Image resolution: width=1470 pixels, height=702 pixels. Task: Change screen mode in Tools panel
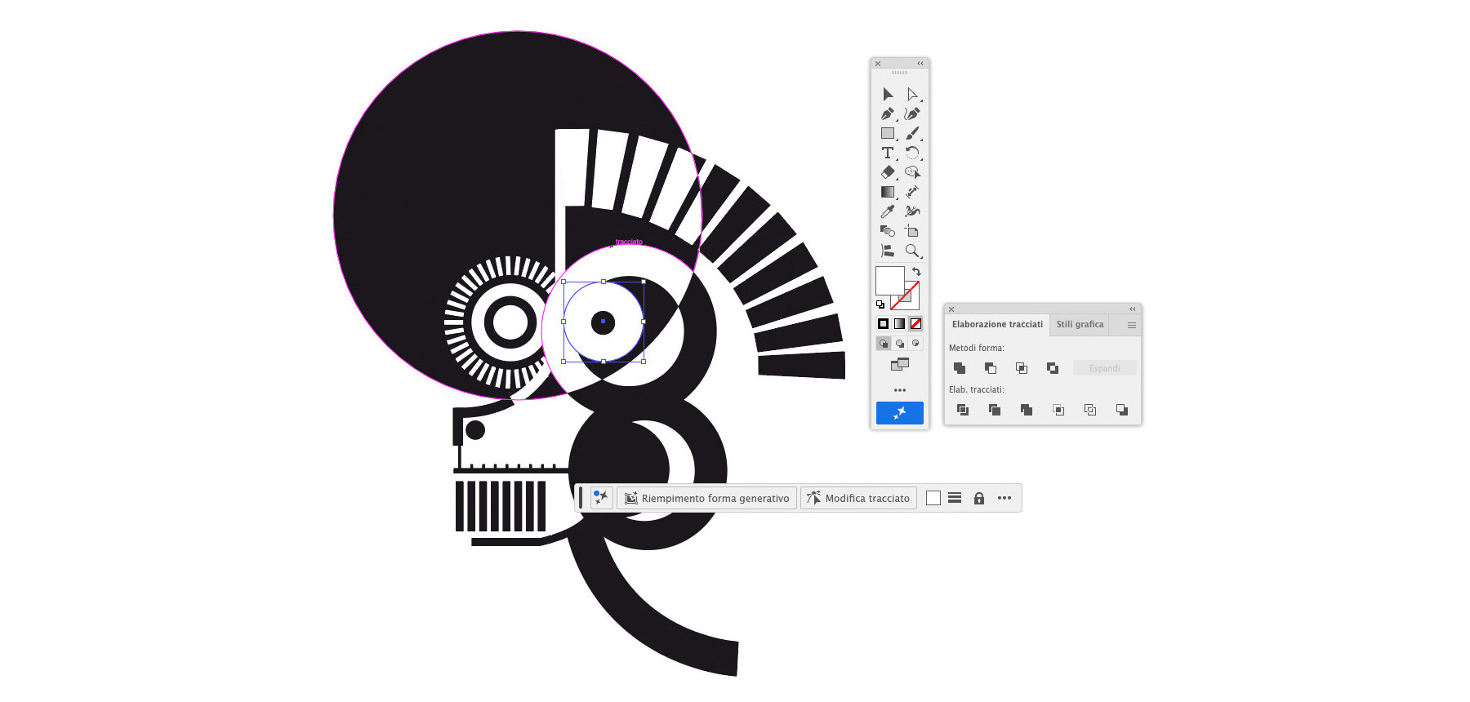(900, 364)
